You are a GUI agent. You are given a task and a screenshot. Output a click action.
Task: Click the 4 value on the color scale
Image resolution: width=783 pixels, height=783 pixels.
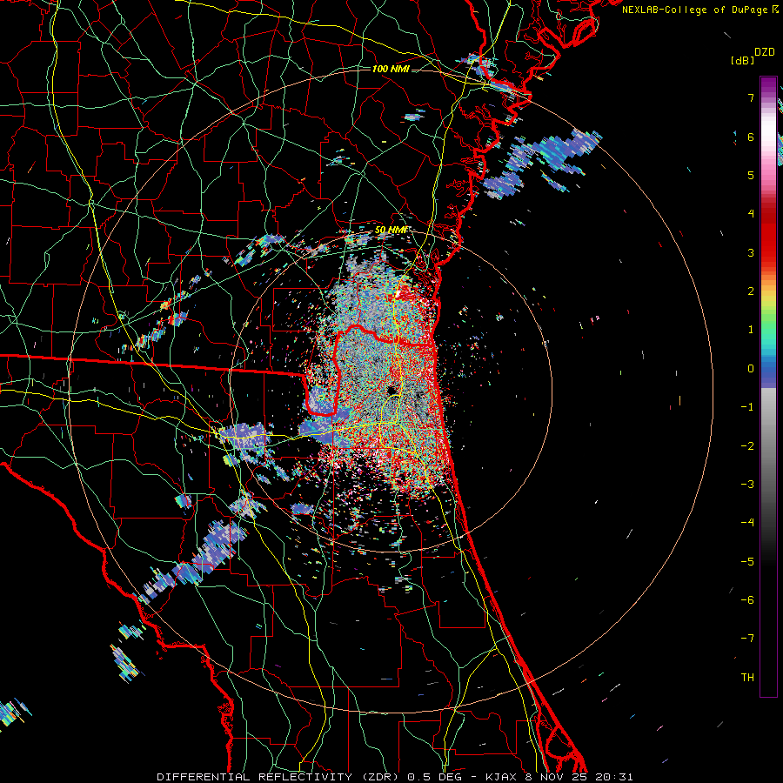coord(751,214)
